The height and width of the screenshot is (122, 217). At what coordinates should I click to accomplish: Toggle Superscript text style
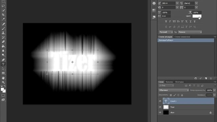182,21
